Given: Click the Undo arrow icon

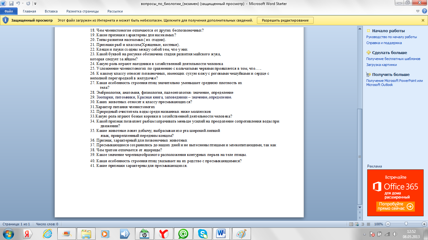Looking at the screenshot, I should 18,4.
